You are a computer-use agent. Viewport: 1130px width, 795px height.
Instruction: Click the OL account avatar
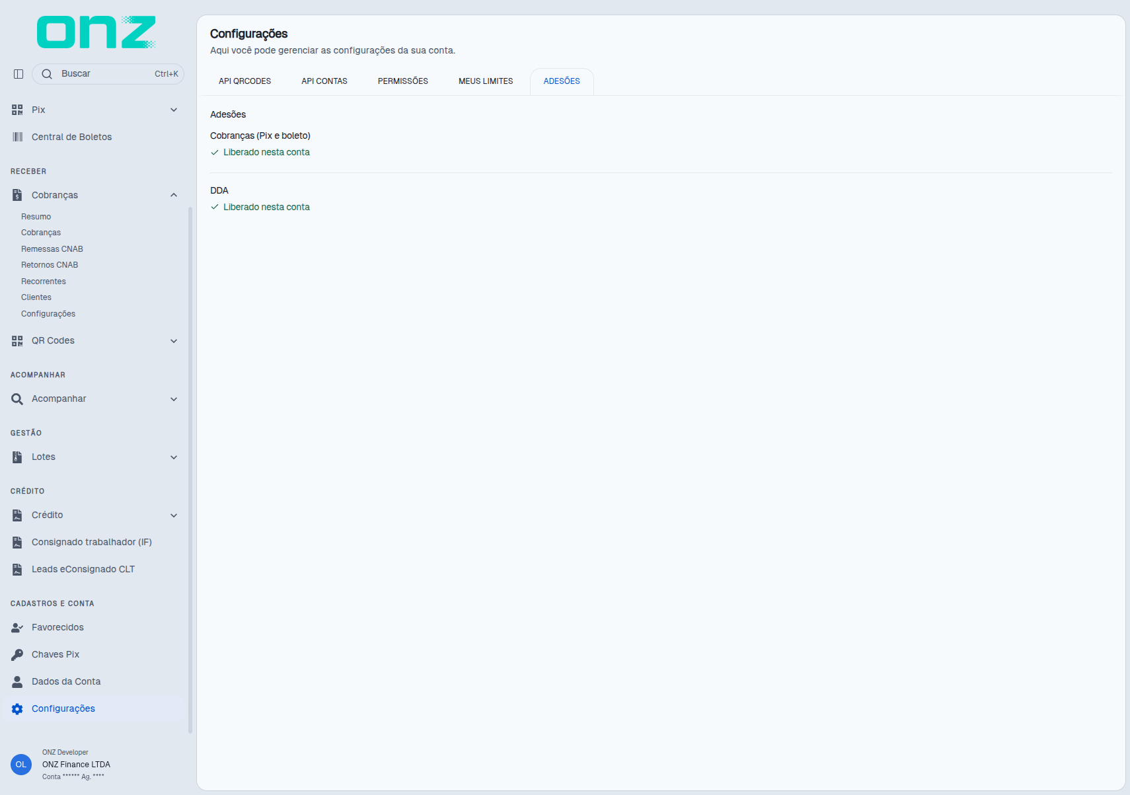[21, 765]
